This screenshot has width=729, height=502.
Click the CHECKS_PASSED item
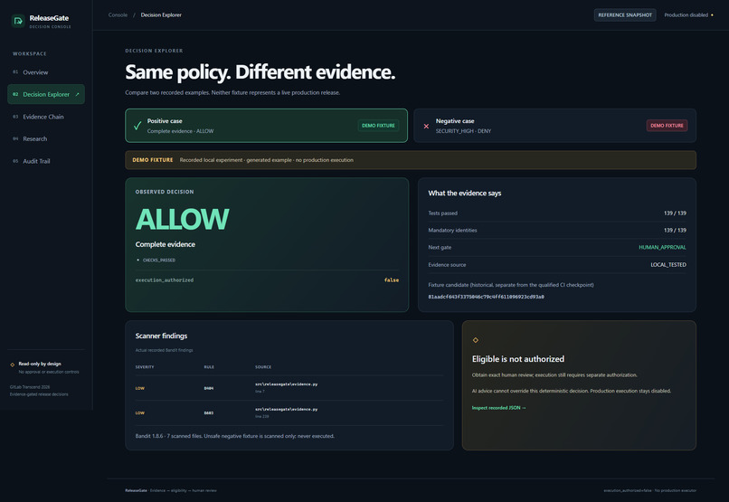coord(159,260)
